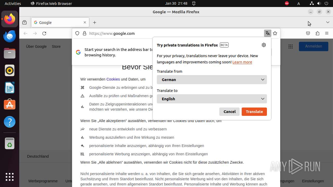Open translation settings gear icon
Viewport: 333px width, 187px height.
(x=264, y=45)
